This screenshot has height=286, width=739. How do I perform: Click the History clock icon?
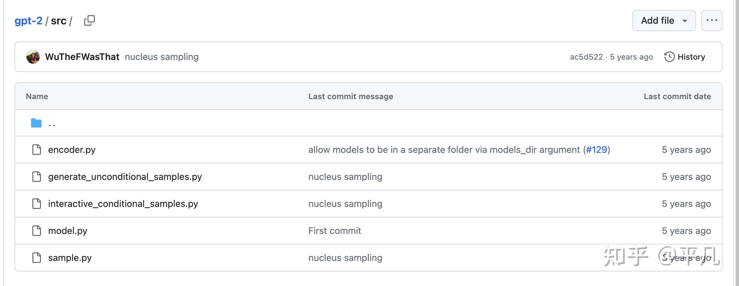[x=669, y=57]
